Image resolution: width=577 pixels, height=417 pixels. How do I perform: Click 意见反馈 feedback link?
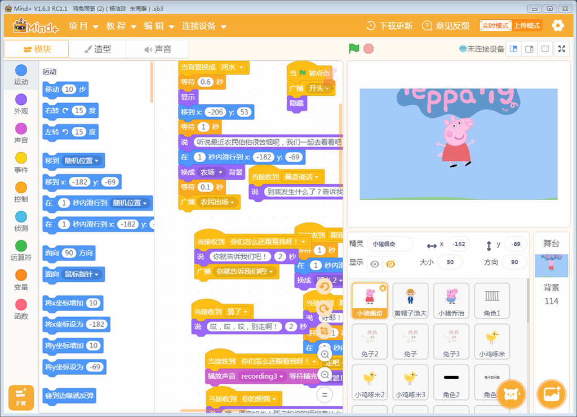click(x=446, y=26)
